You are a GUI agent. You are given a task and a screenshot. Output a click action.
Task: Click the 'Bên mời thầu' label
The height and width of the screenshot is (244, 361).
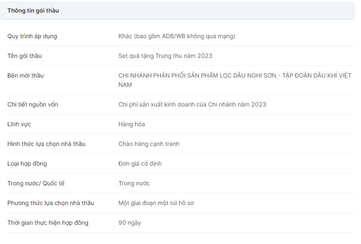(26, 75)
